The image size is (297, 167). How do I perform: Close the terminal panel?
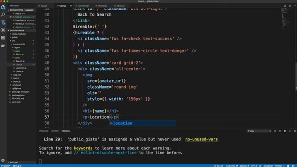coord(295,131)
